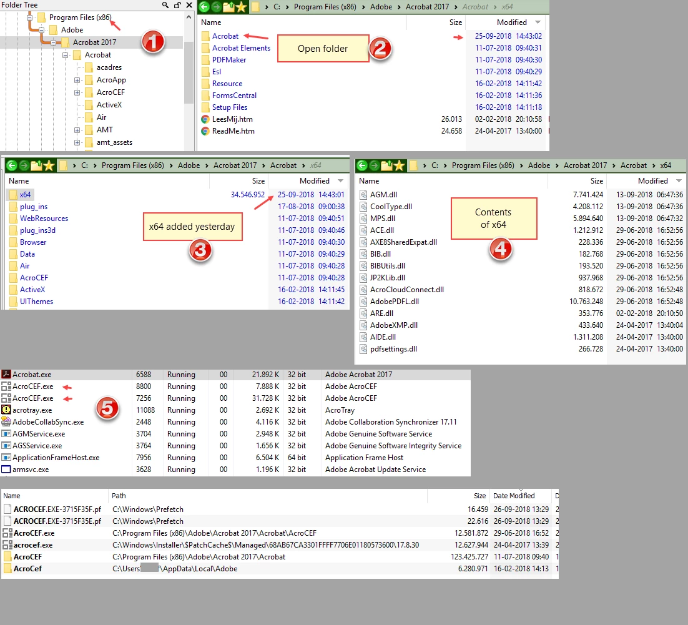Open the Acrobat Elements folder

tap(241, 48)
